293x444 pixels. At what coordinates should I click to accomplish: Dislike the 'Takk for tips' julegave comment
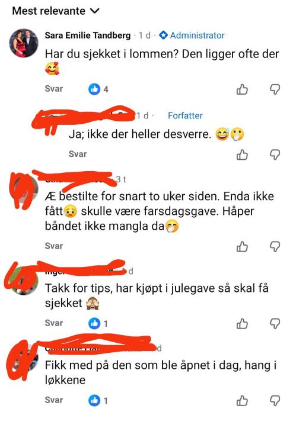pyautogui.click(x=275, y=323)
